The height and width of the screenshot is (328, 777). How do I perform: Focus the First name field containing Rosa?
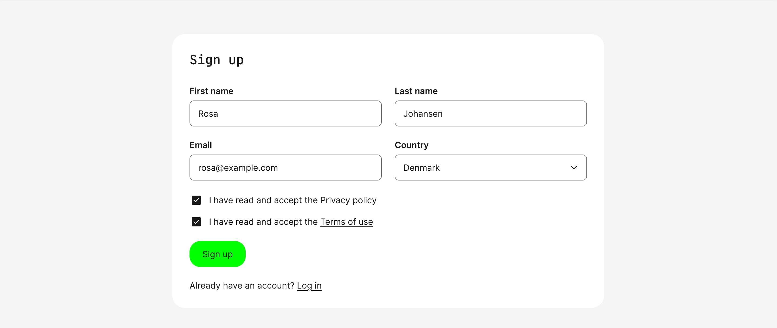285,113
